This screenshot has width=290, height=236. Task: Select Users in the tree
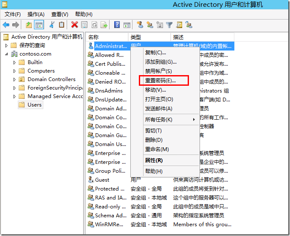pyautogui.click(x=34, y=105)
